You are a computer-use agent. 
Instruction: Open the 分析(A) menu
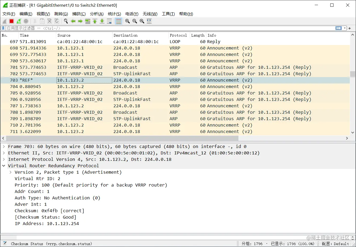[x=97, y=14]
